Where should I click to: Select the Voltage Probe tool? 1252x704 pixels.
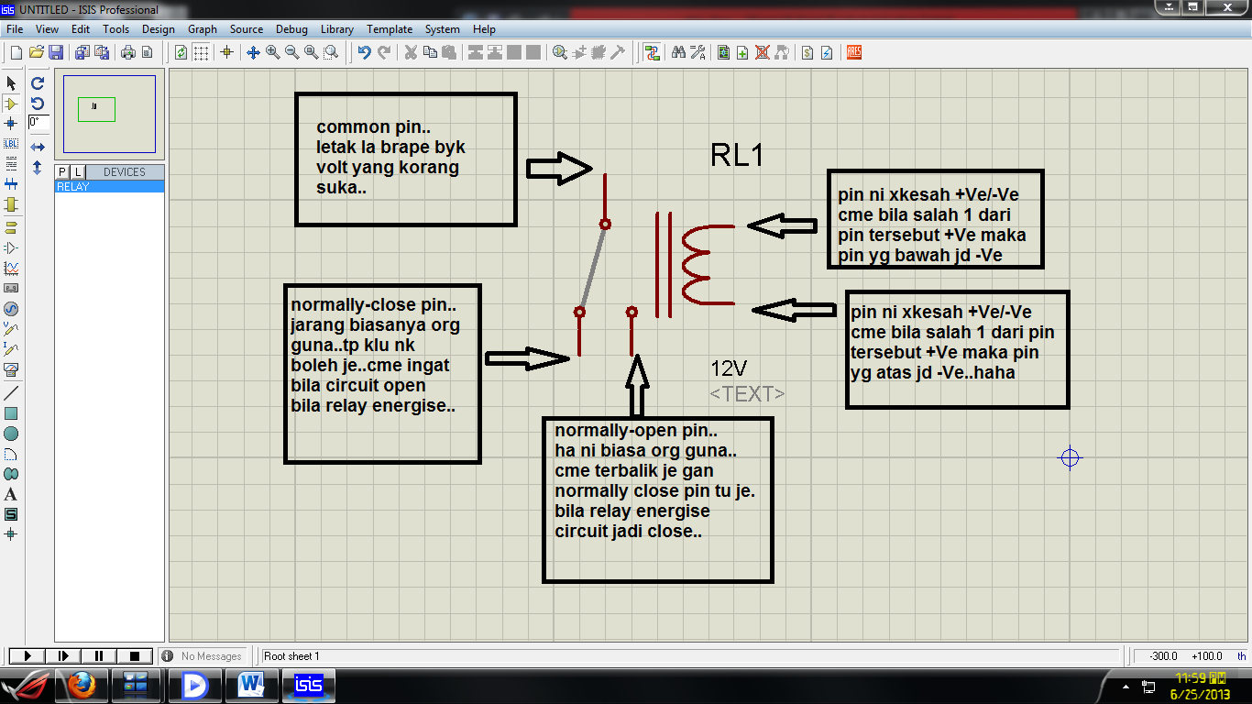[12, 330]
